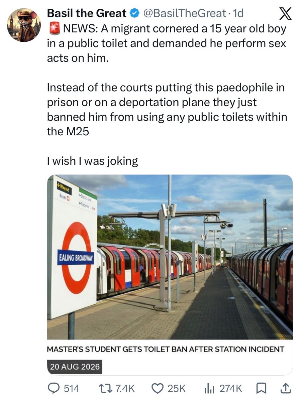Click the 274K views count

tap(230, 388)
